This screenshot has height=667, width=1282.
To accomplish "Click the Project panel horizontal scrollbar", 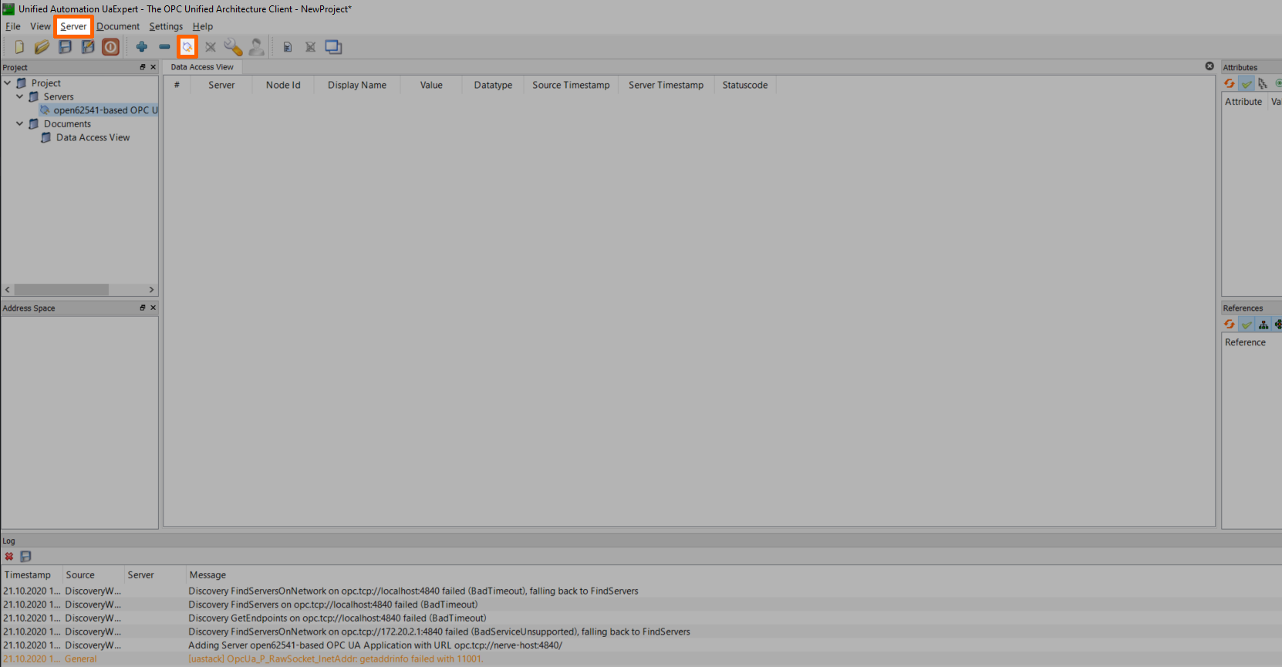I will (x=62, y=290).
